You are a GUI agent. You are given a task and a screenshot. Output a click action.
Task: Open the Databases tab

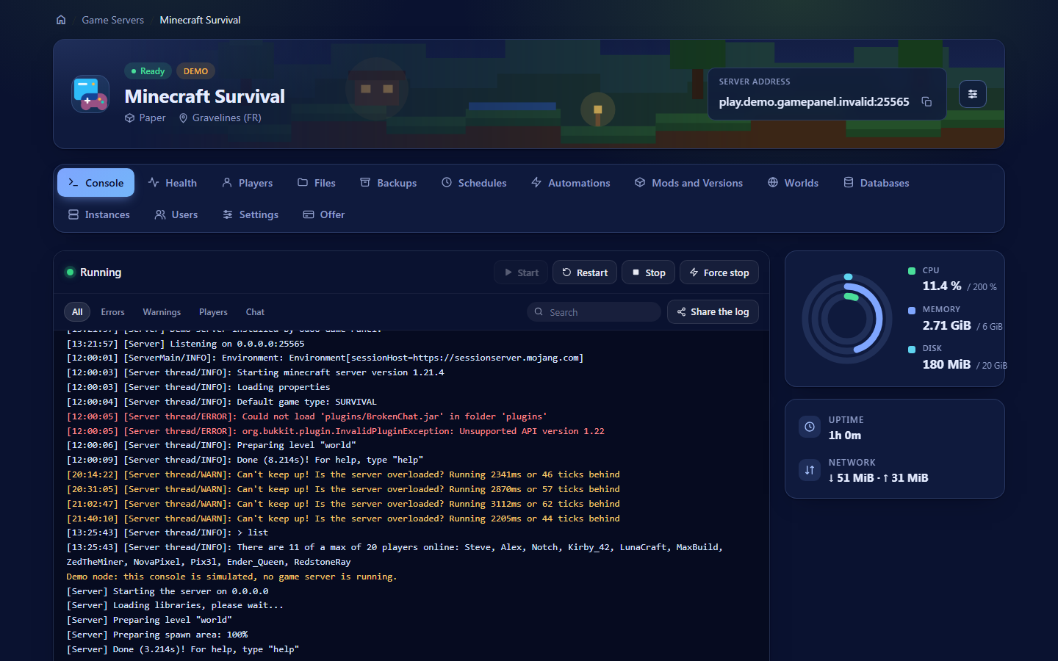[x=877, y=183]
